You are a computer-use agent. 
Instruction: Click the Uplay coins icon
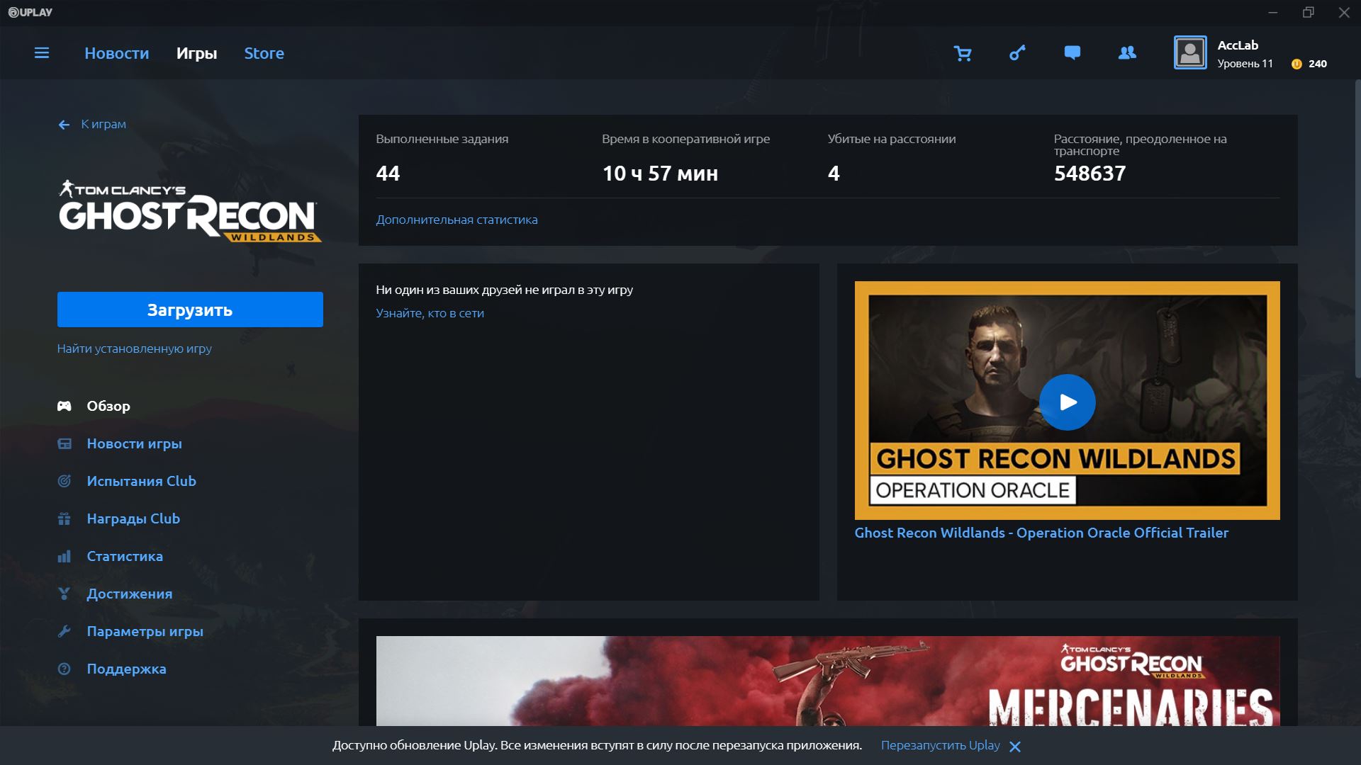tap(1296, 64)
